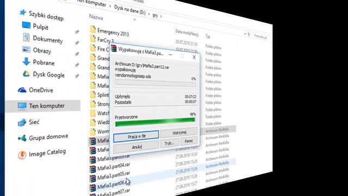Click the green Przetworzone progress bar
The image size is (348, 196).
point(155,122)
